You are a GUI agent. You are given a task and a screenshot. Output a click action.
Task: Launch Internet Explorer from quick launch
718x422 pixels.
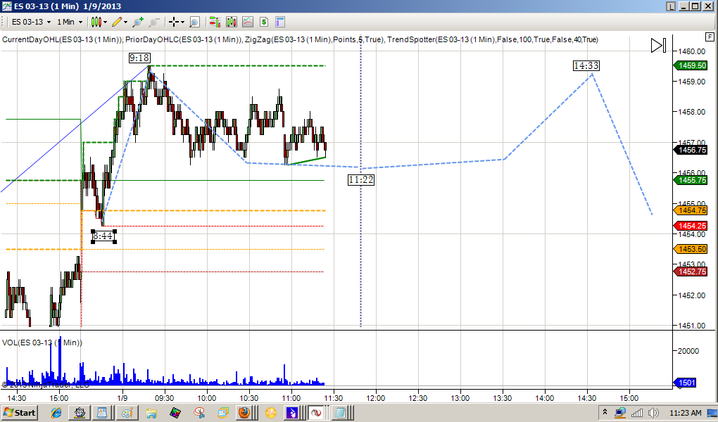click(56, 413)
